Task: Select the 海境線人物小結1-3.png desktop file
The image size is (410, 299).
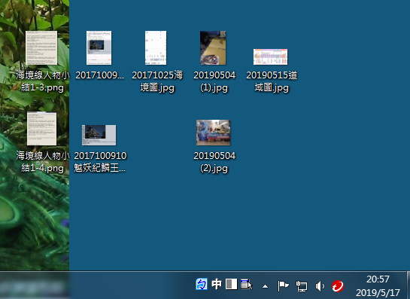Action: tap(41, 48)
